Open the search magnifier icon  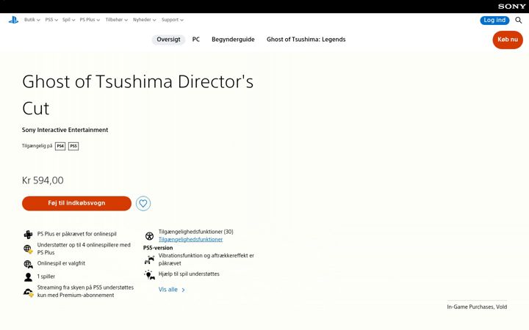pyautogui.click(x=519, y=21)
